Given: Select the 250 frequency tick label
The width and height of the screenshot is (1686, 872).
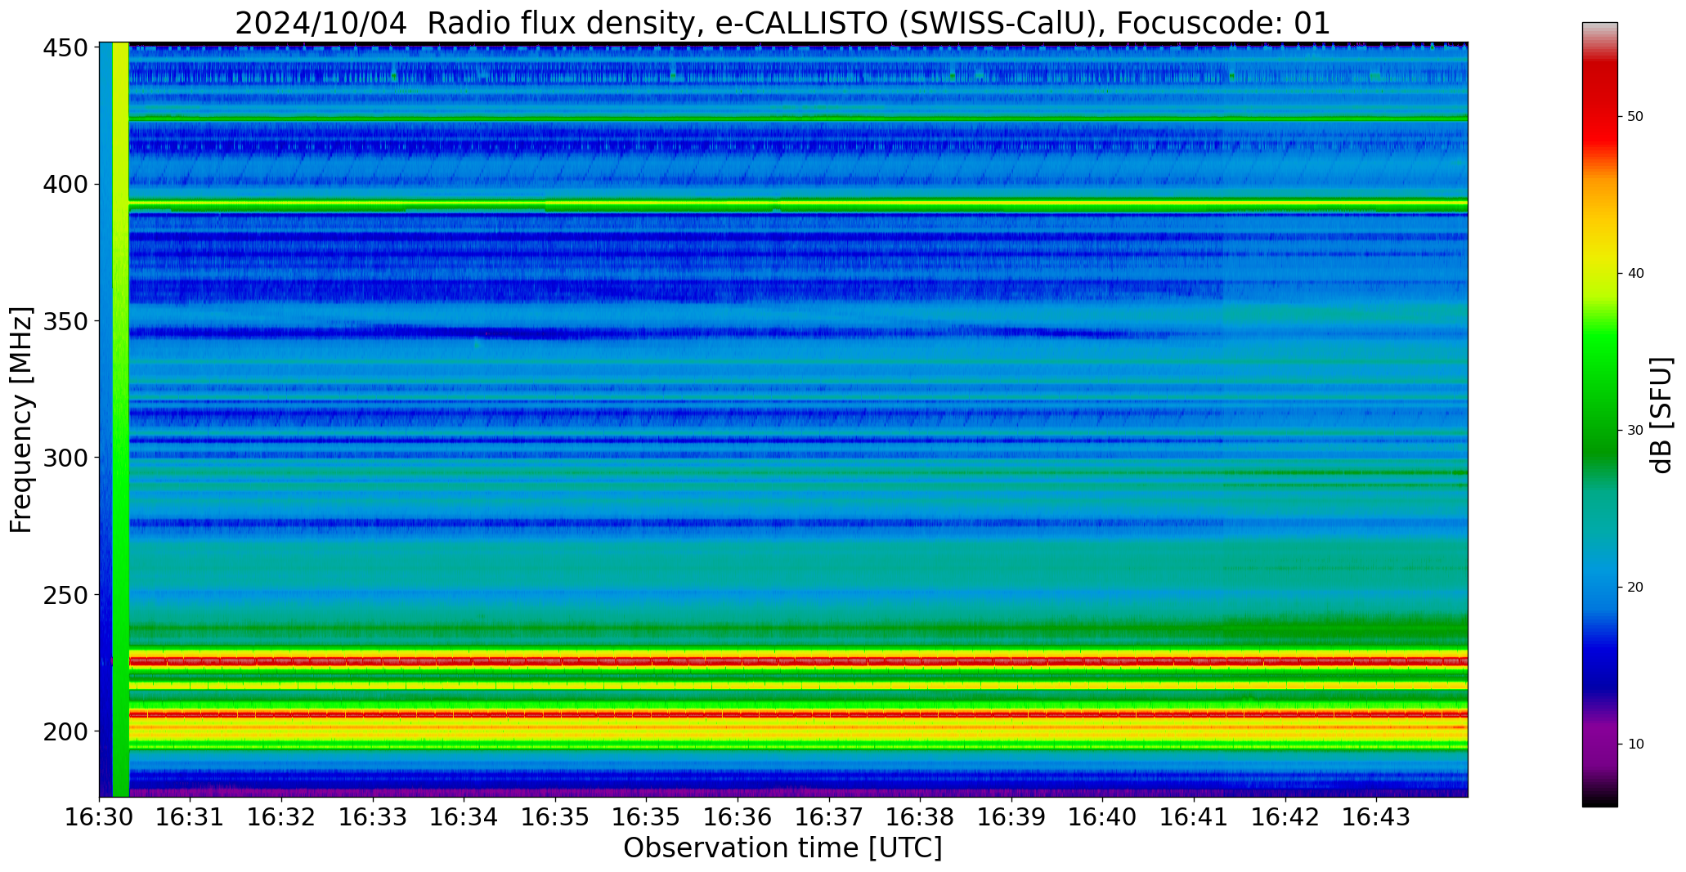Looking at the screenshot, I should (x=65, y=594).
